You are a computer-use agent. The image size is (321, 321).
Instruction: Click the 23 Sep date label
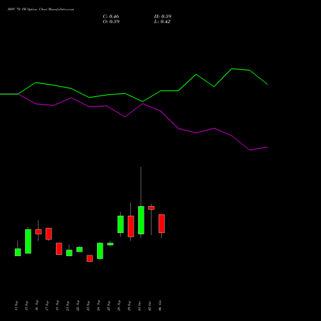click(x=88, y=306)
